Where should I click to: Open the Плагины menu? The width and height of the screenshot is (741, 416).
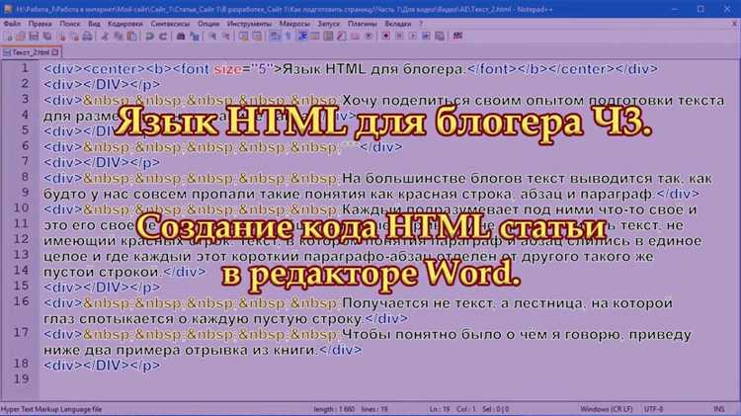pyautogui.click(x=363, y=23)
